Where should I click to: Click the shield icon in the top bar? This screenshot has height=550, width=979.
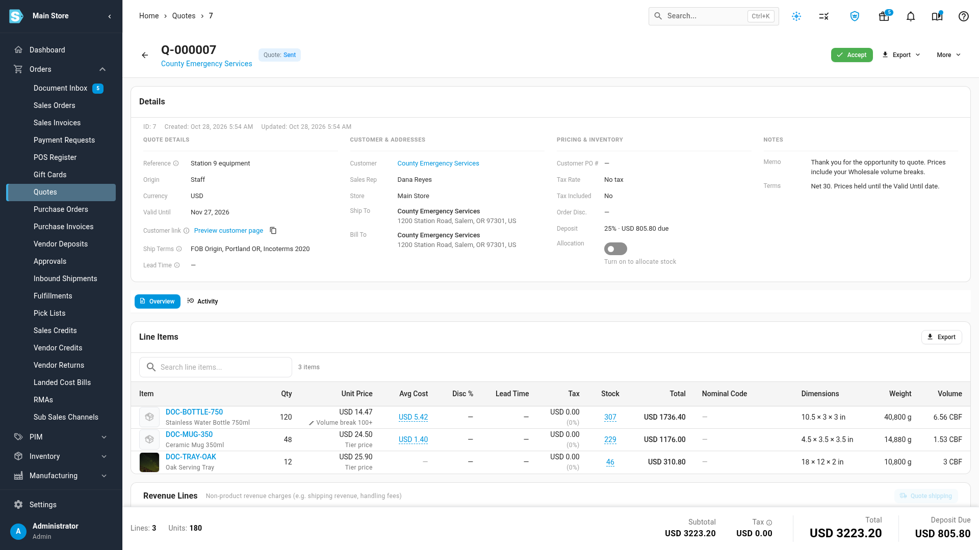(x=855, y=16)
